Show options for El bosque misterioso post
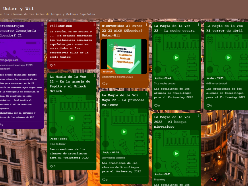The image size is (248, 186). (x=199, y=116)
